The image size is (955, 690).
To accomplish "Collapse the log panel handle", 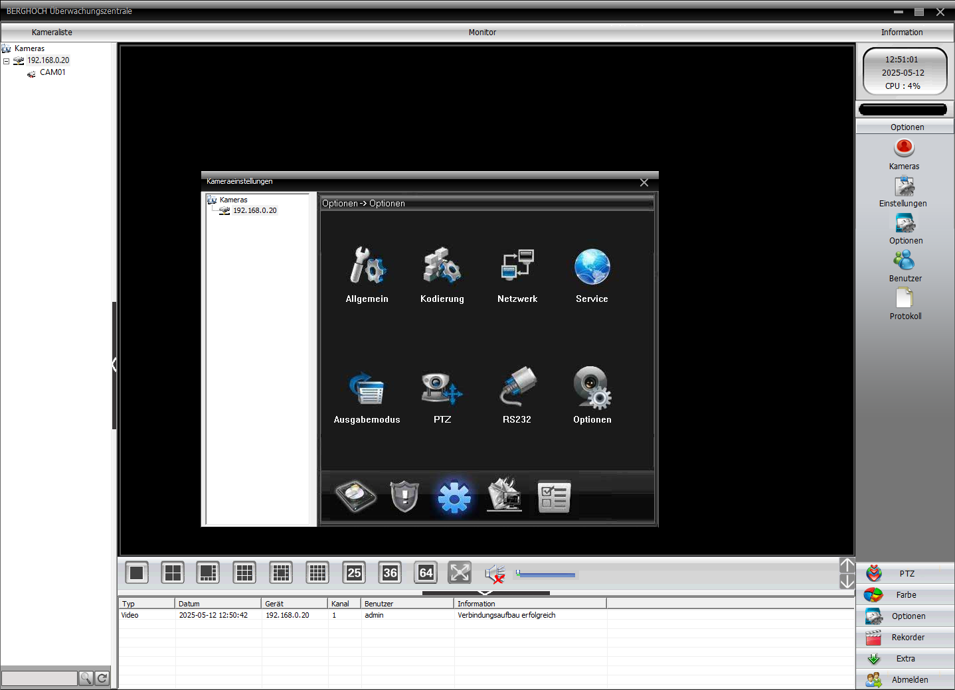I will 485,593.
